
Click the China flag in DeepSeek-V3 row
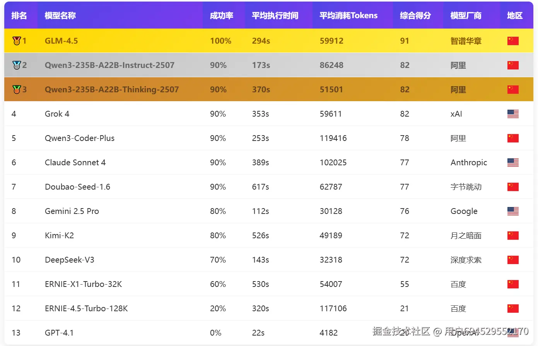coord(513,260)
